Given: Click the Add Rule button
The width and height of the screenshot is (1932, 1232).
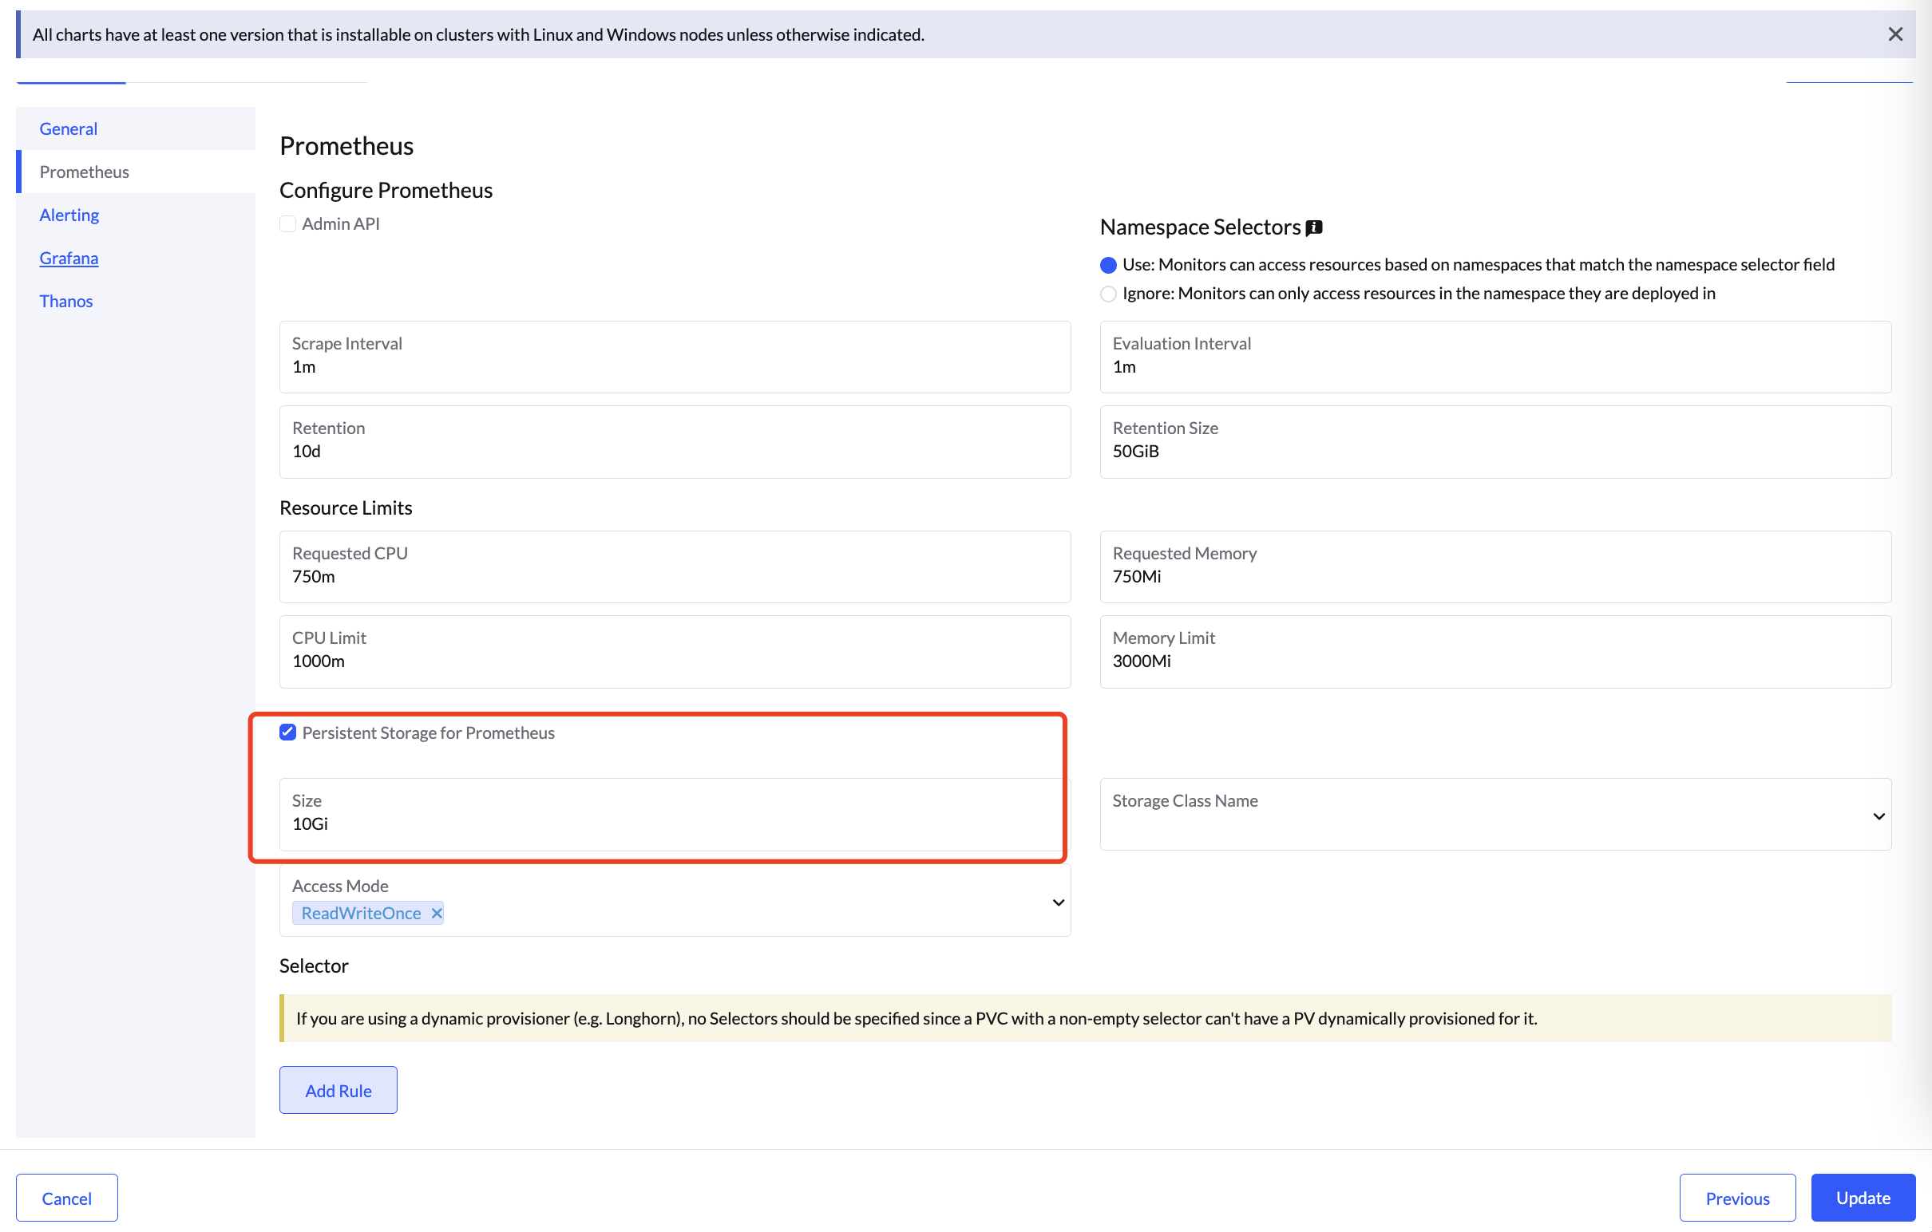Looking at the screenshot, I should click(x=338, y=1090).
